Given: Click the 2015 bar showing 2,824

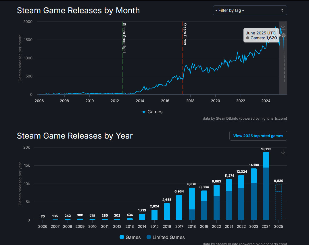Looking at the screenshot, I should tap(154, 215).
